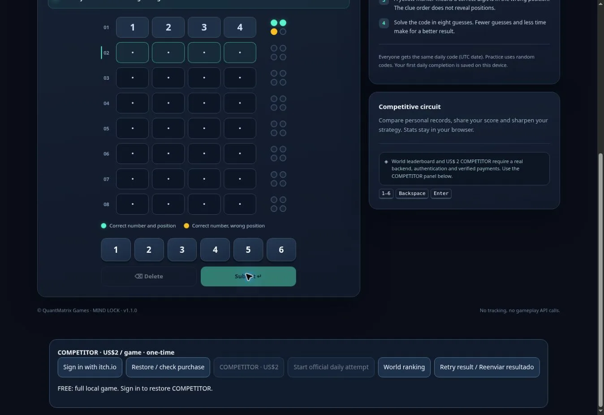Click the number 6 keypad button
This screenshot has width=604, height=415.
281,250
